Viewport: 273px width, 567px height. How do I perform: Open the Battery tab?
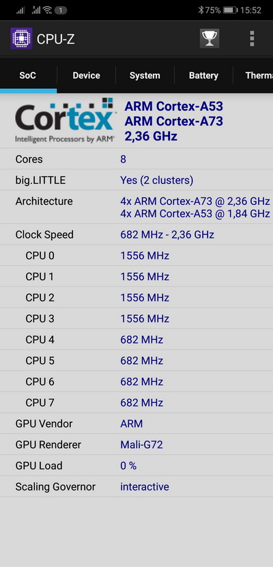(x=203, y=76)
